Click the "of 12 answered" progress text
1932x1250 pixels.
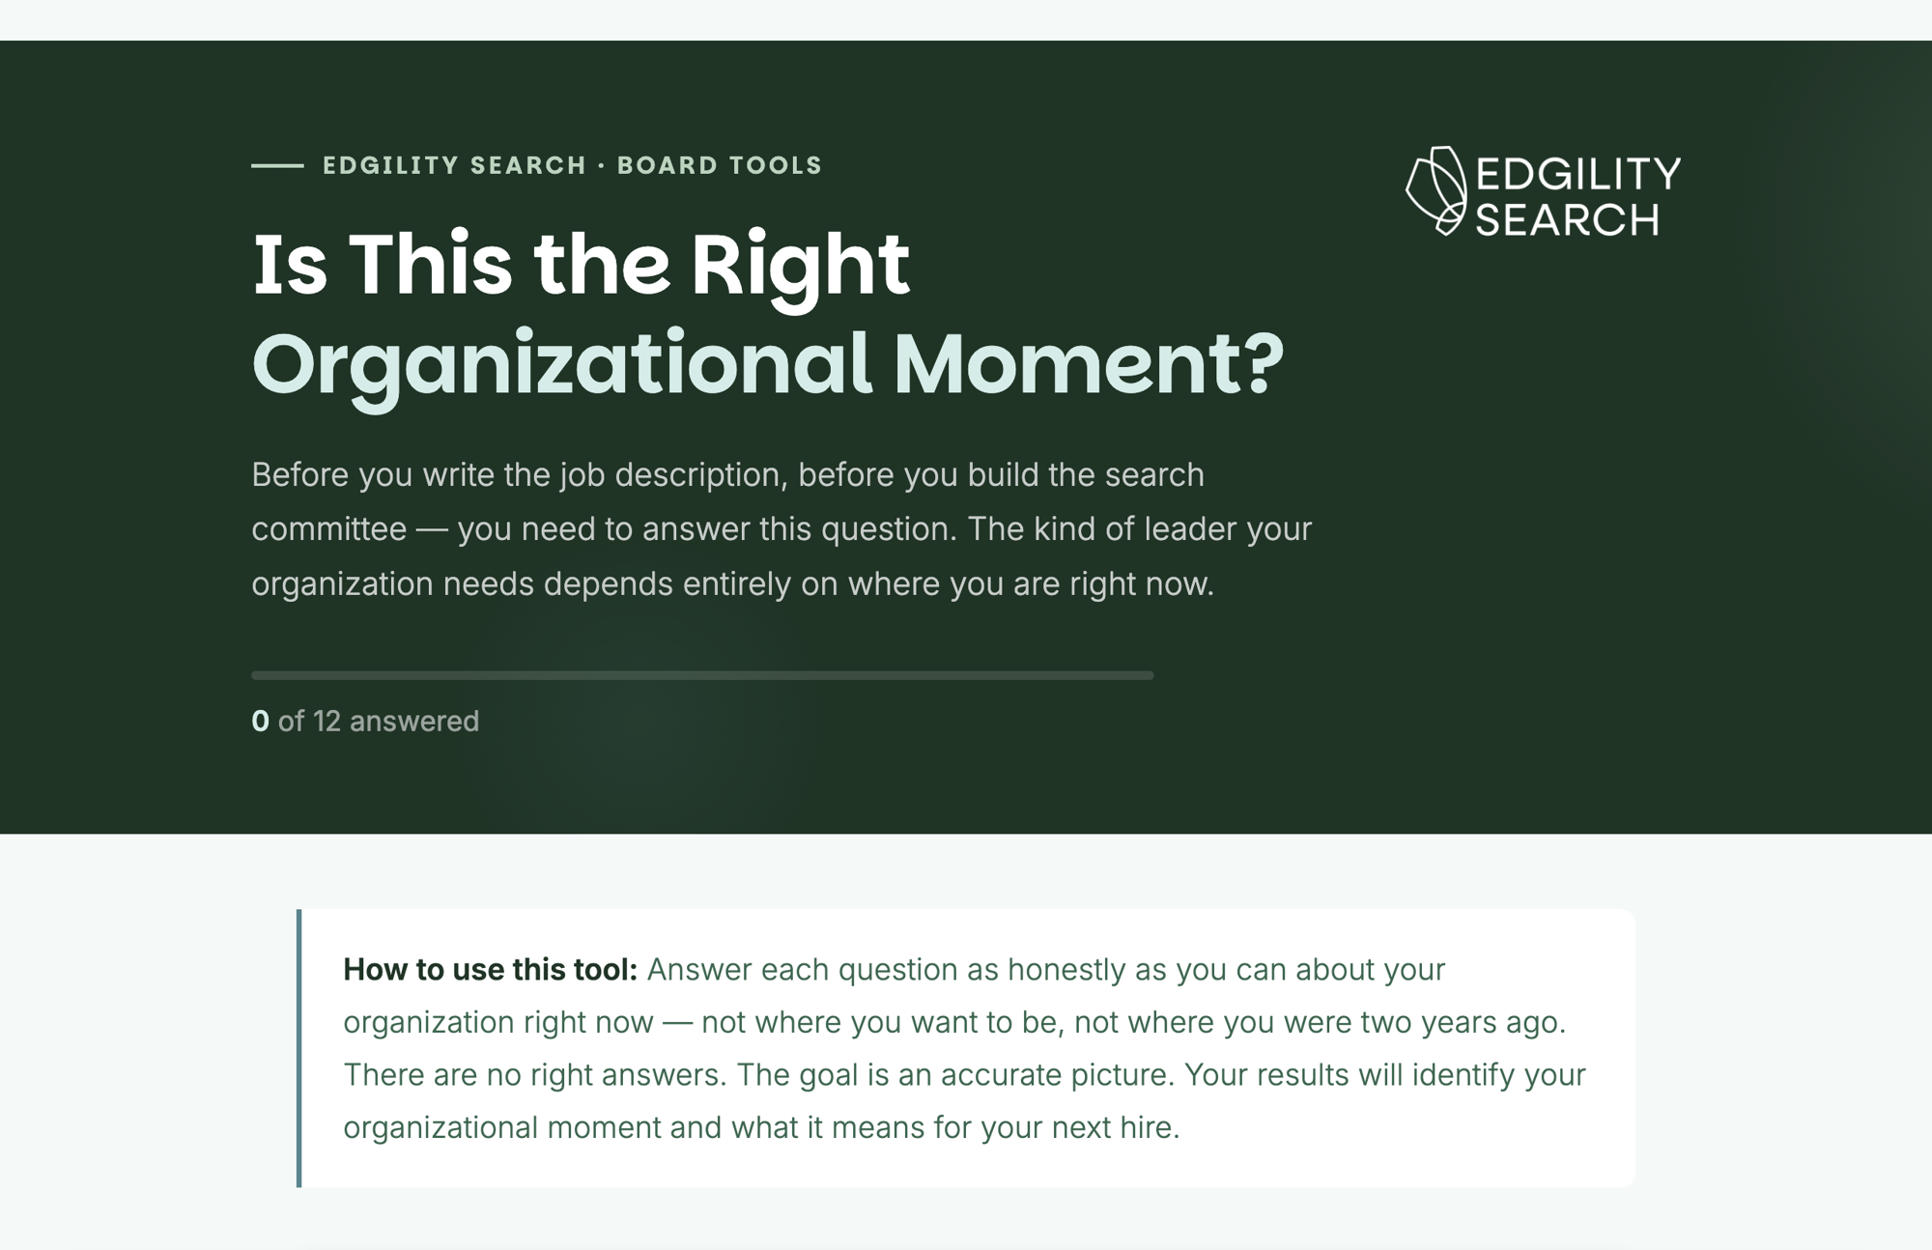[379, 722]
